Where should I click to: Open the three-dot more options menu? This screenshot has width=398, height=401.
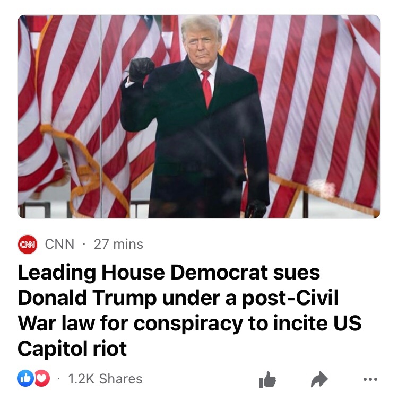pyautogui.click(x=370, y=379)
